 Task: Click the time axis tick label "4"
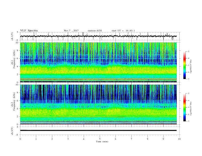[84, 139]
